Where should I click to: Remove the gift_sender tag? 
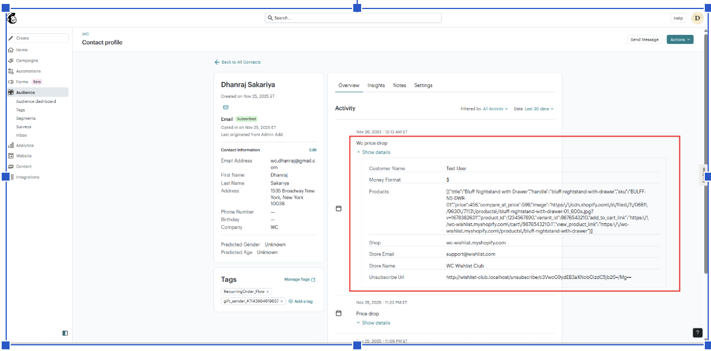(282, 301)
